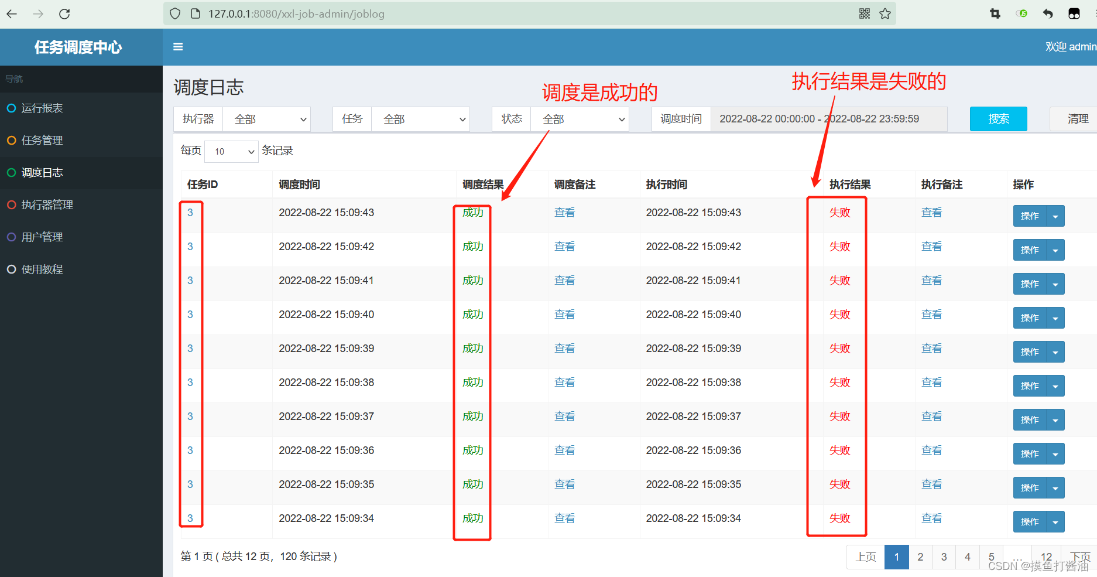Screen dimensions: 1097x577
Task: Click the undo arrow icon in browser toolbar
Action: click(x=1048, y=13)
